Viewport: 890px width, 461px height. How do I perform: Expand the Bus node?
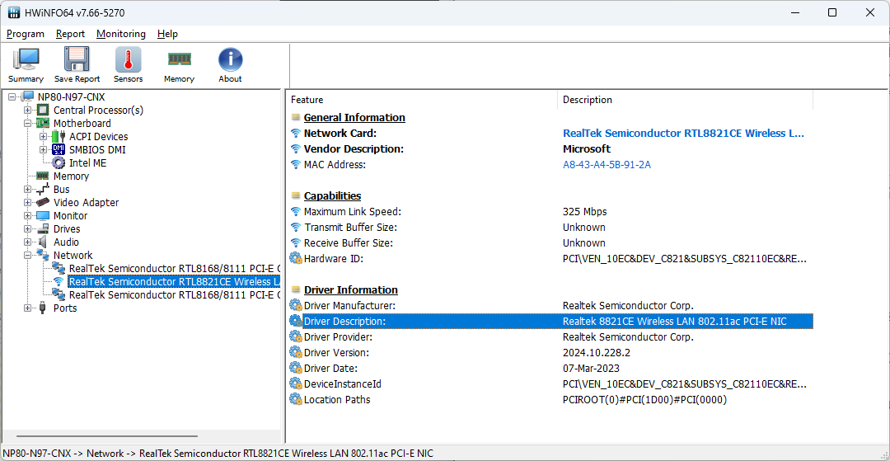pyautogui.click(x=28, y=190)
